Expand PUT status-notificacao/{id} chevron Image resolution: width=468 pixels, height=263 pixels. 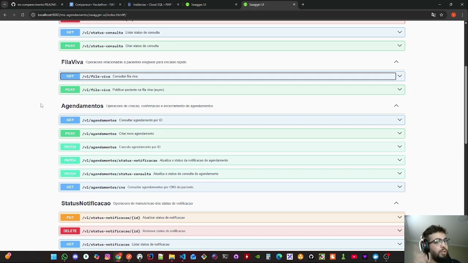pyautogui.click(x=400, y=217)
